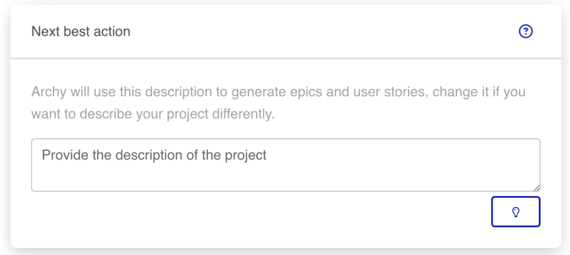This screenshot has width=570, height=255.
Task: Click the text area resize handle
Action: pyautogui.click(x=537, y=188)
